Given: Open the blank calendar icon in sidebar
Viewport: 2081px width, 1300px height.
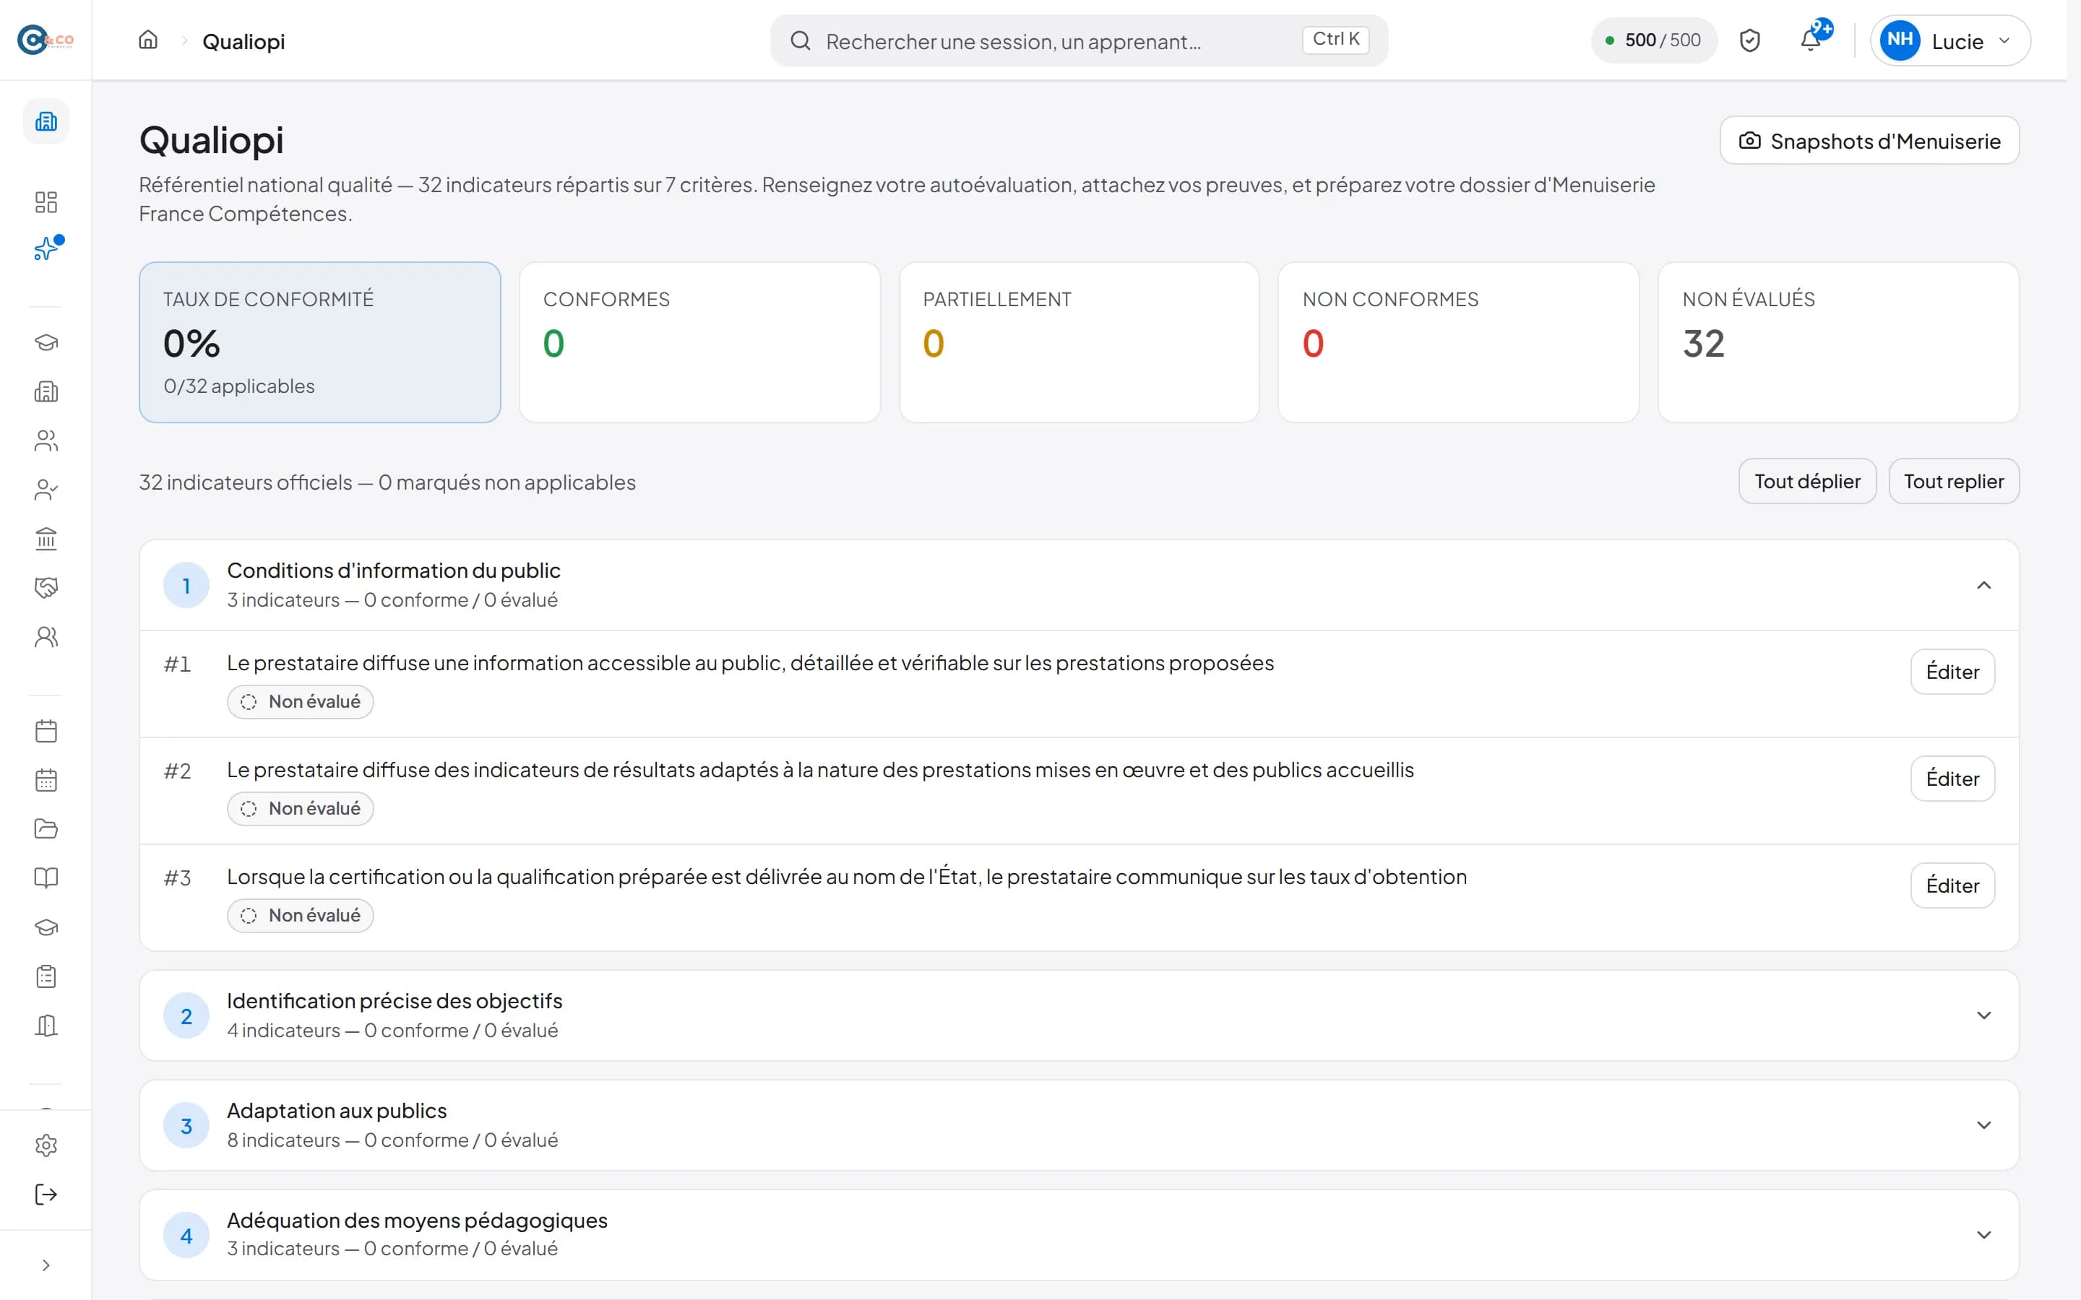Looking at the screenshot, I should (46, 731).
